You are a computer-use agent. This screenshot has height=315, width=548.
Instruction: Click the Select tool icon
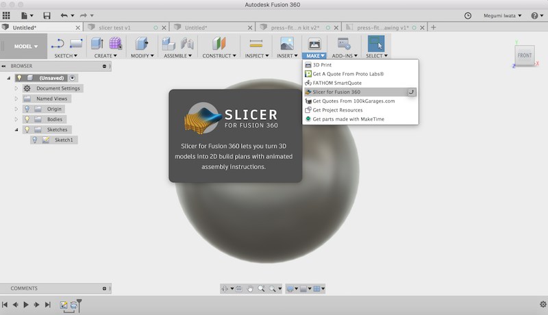click(376, 44)
